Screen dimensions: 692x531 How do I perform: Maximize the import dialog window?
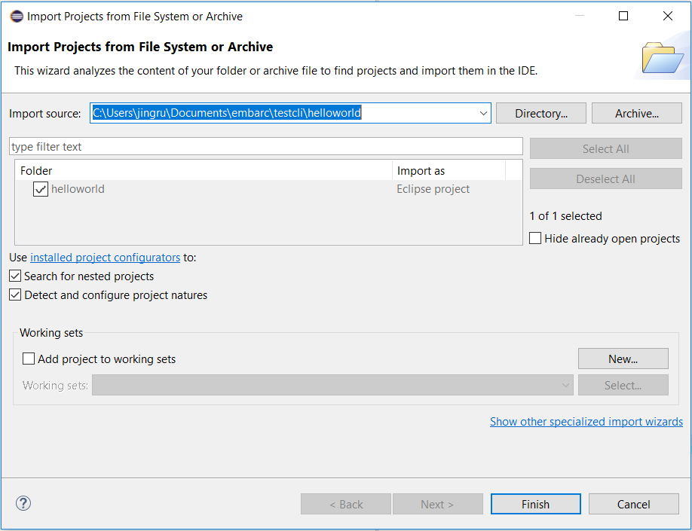[623, 17]
